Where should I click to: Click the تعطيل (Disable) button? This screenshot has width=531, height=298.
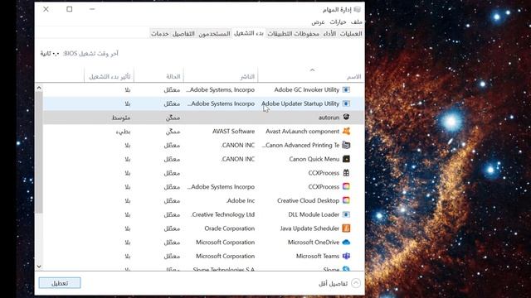pos(60,283)
